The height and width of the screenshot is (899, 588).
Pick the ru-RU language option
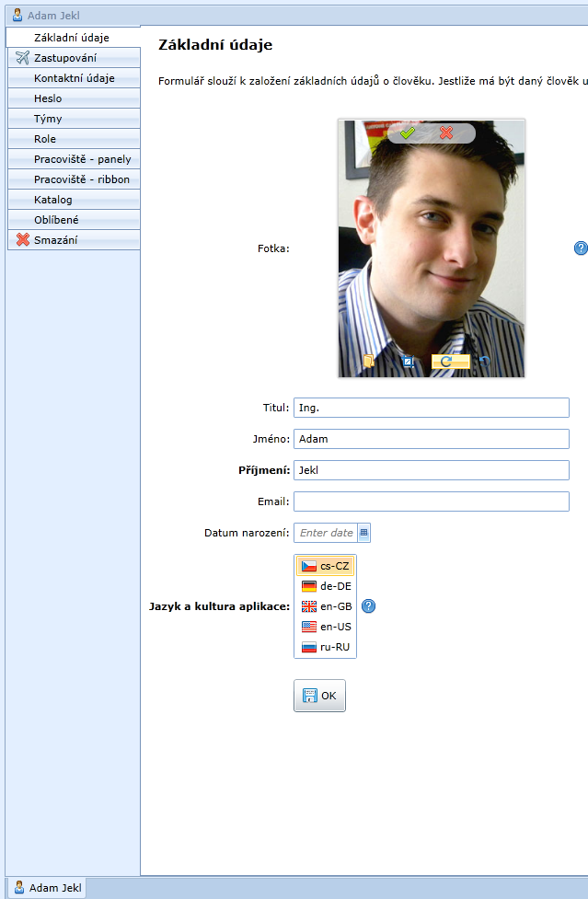coord(325,647)
